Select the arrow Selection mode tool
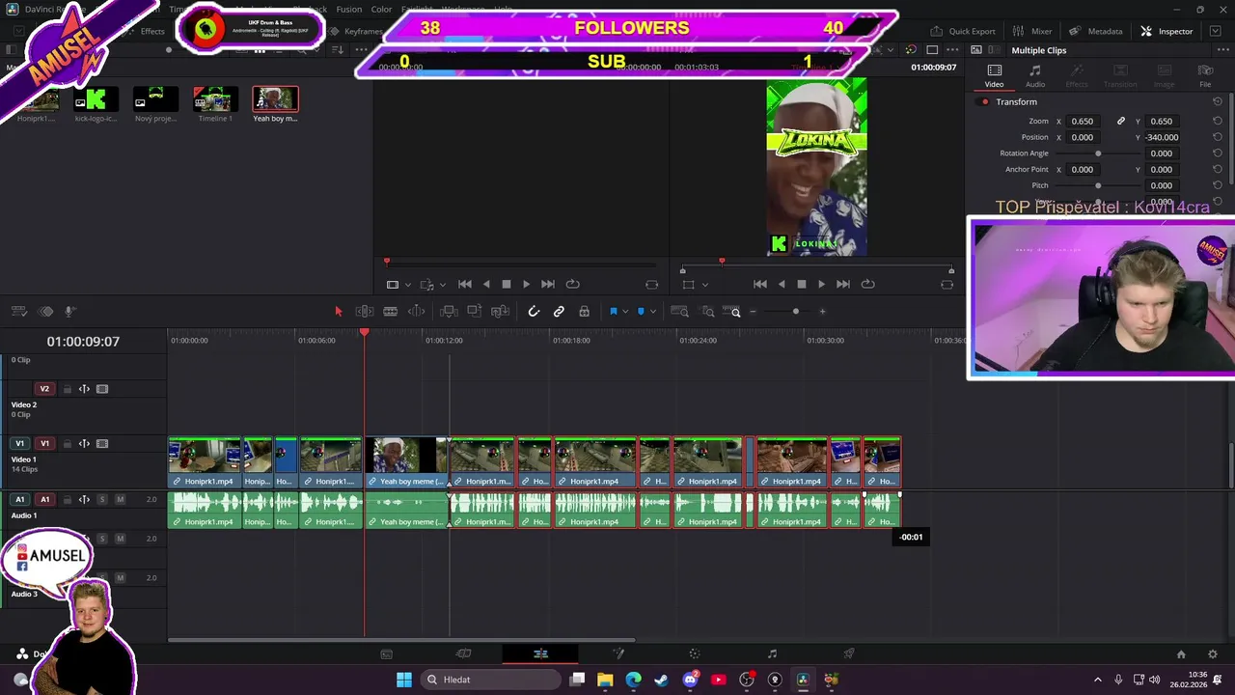The width and height of the screenshot is (1235, 695). pos(338,312)
